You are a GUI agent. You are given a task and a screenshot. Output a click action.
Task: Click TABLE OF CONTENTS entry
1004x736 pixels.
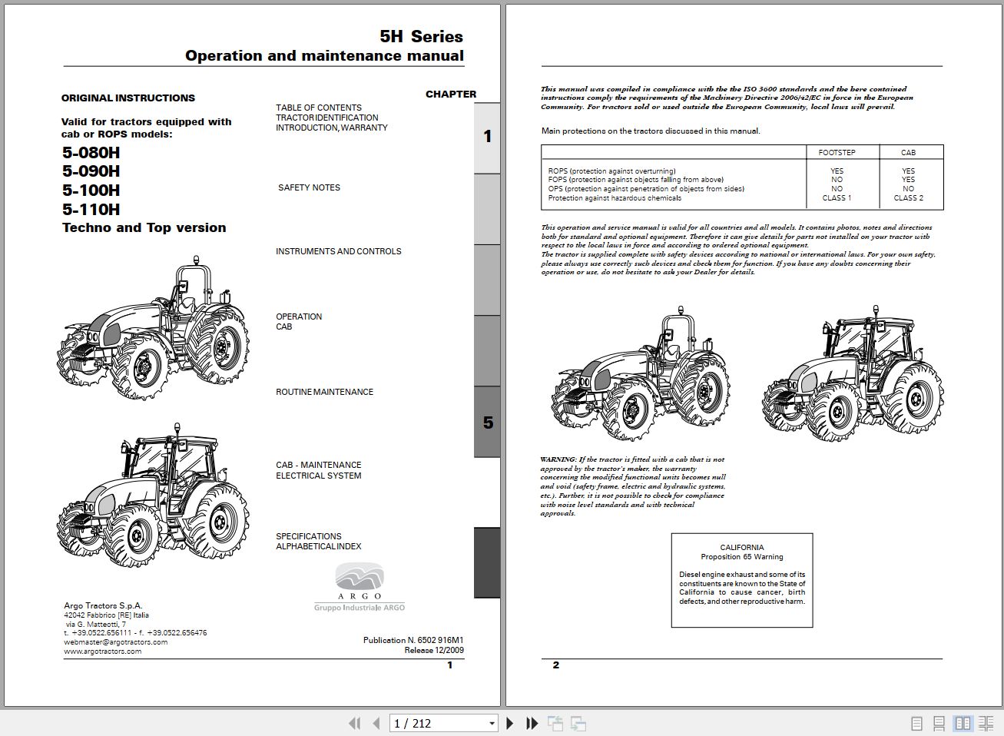pos(319,108)
